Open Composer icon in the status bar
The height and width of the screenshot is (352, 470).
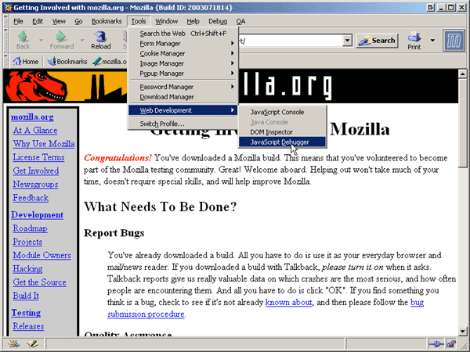click(31, 344)
